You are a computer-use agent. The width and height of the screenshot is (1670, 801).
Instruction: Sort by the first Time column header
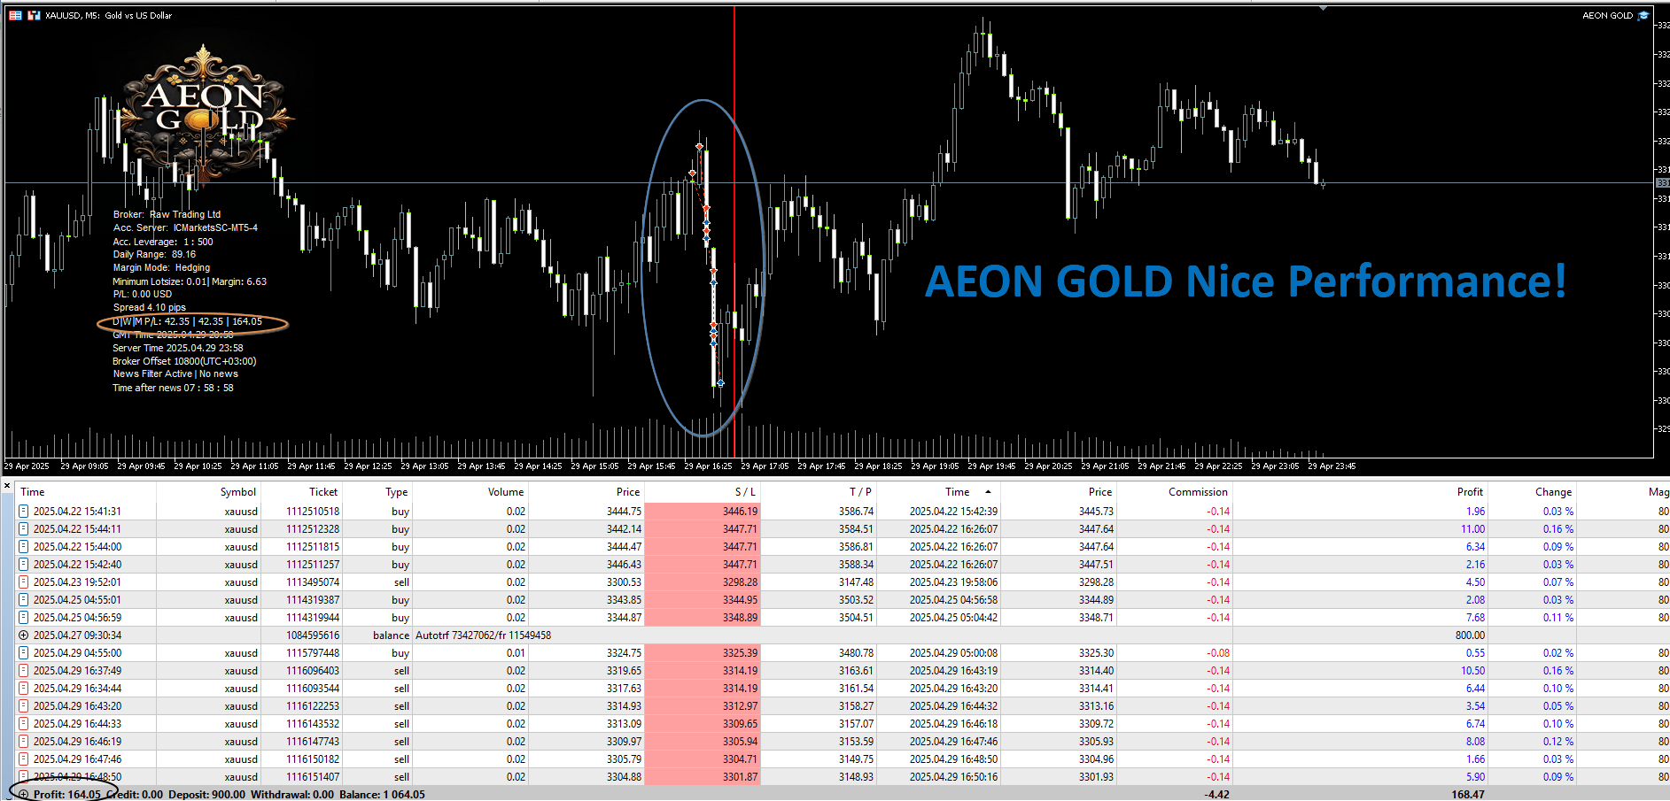[86, 492]
